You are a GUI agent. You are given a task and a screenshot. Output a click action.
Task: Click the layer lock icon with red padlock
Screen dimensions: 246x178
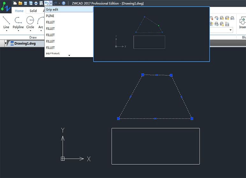(211, 18)
